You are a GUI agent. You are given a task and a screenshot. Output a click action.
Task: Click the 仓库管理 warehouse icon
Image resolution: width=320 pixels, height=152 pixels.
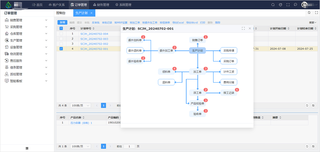pos(7,34)
